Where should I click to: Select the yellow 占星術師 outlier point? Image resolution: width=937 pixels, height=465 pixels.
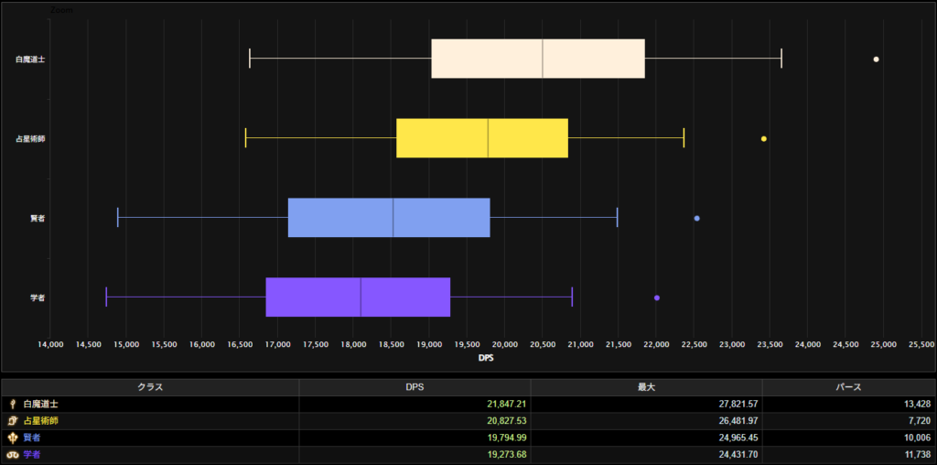(764, 139)
